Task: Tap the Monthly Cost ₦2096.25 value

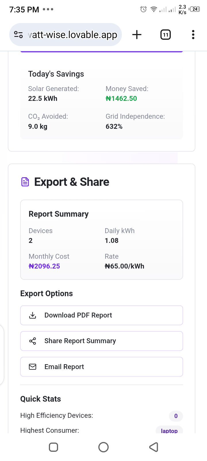Action: click(x=44, y=266)
